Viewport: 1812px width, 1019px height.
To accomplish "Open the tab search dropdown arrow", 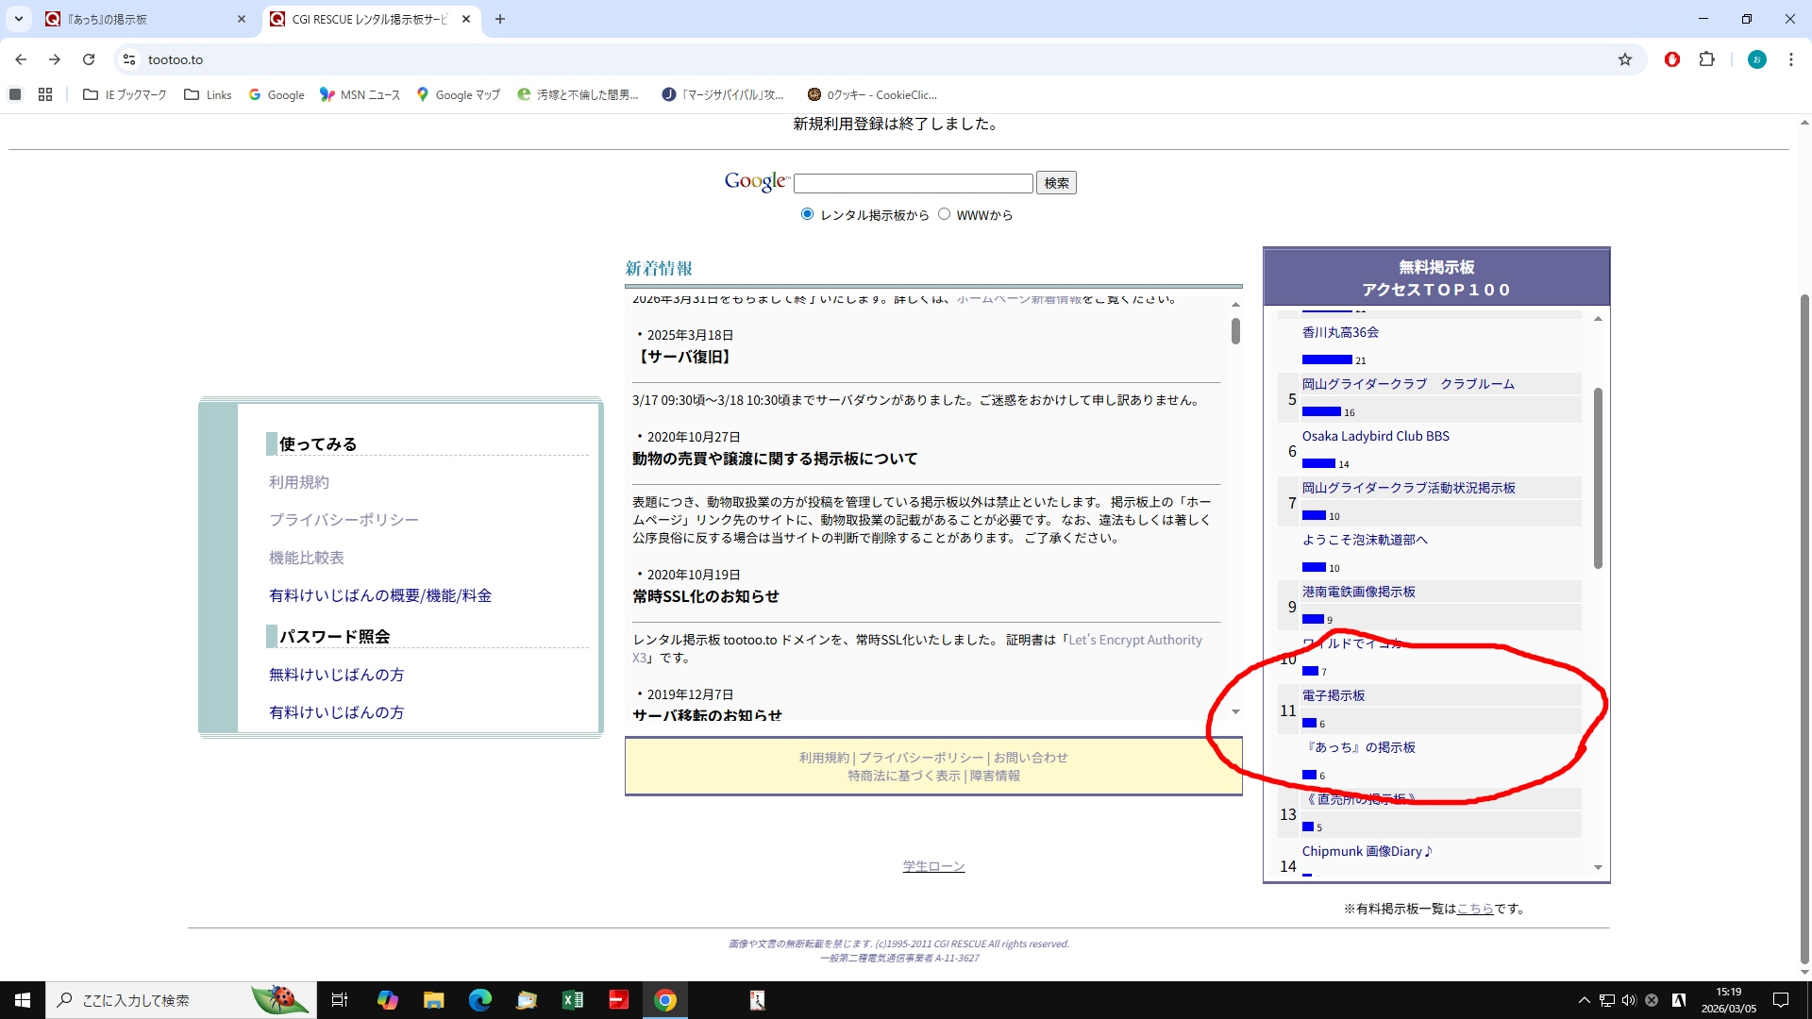I will (18, 19).
